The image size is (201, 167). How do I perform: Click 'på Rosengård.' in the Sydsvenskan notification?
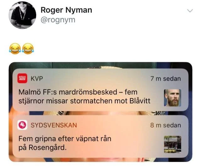tap(43, 148)
